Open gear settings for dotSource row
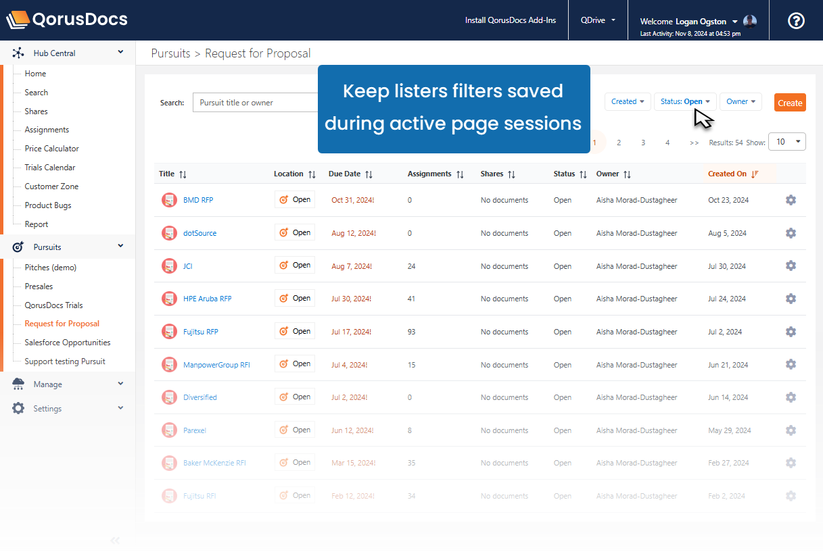 (x=791, y=233)
